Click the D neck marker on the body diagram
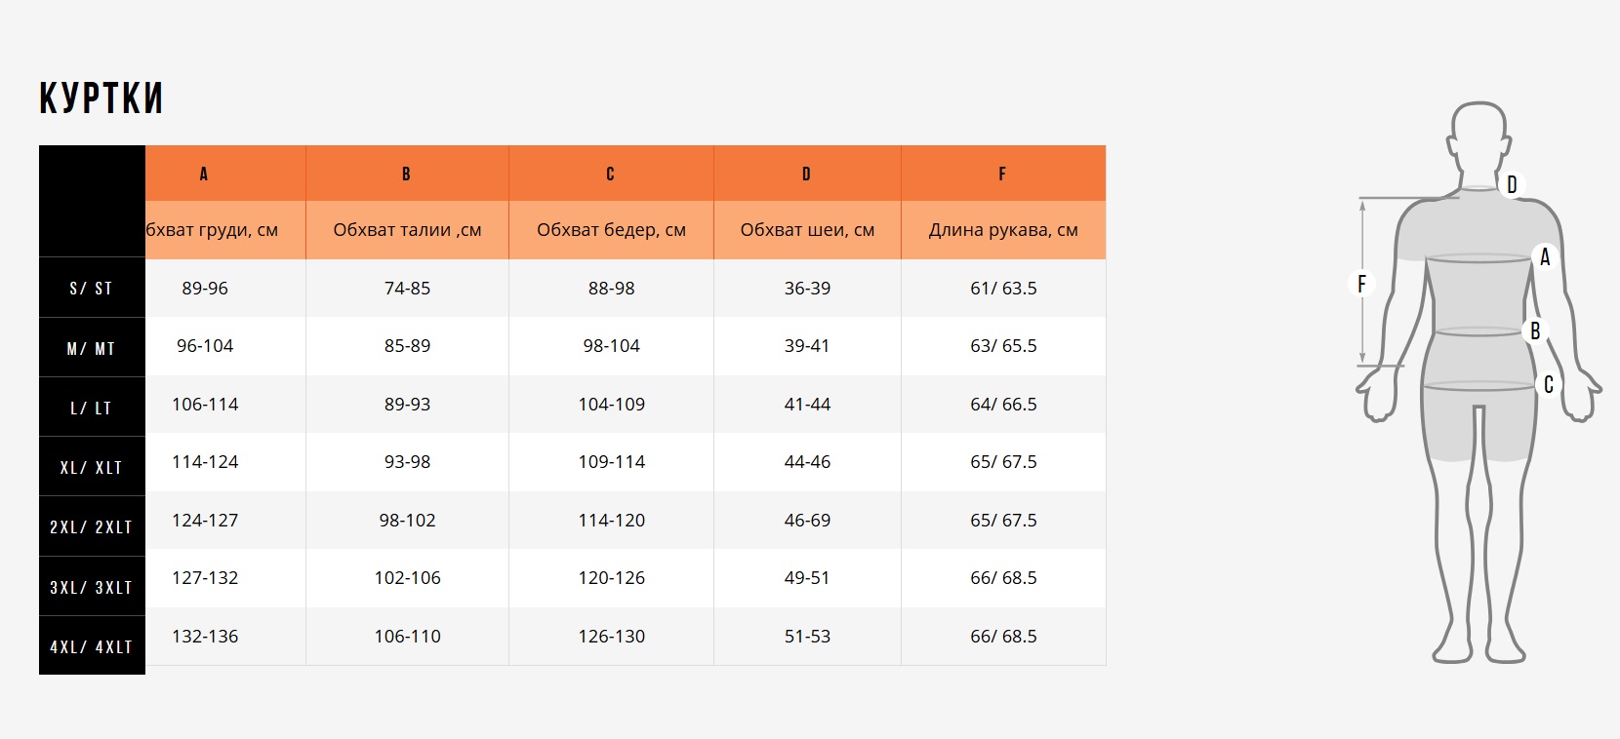Image resolution: width=1620 pixels, height=739 pixels. pyautogui.click(x=1511, y=184)
